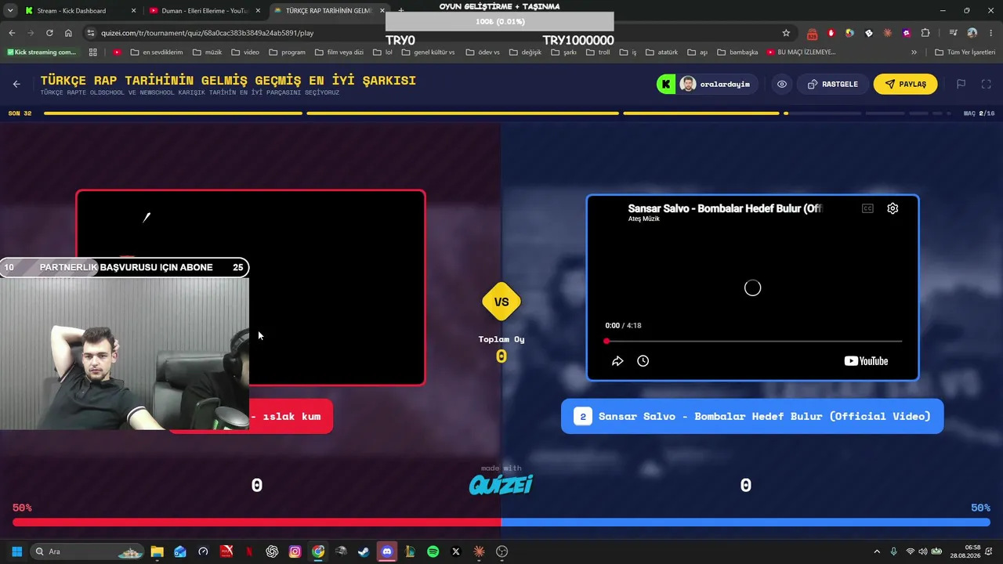
Task: Open the Chrome apps grid shortcut
Action: (x=92, y=52)
